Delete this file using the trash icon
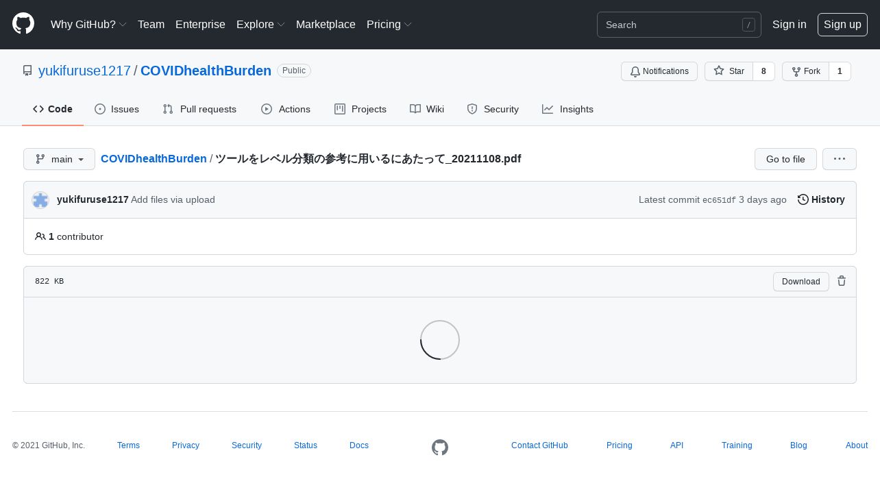880x490 pixels. coord(842,281)
